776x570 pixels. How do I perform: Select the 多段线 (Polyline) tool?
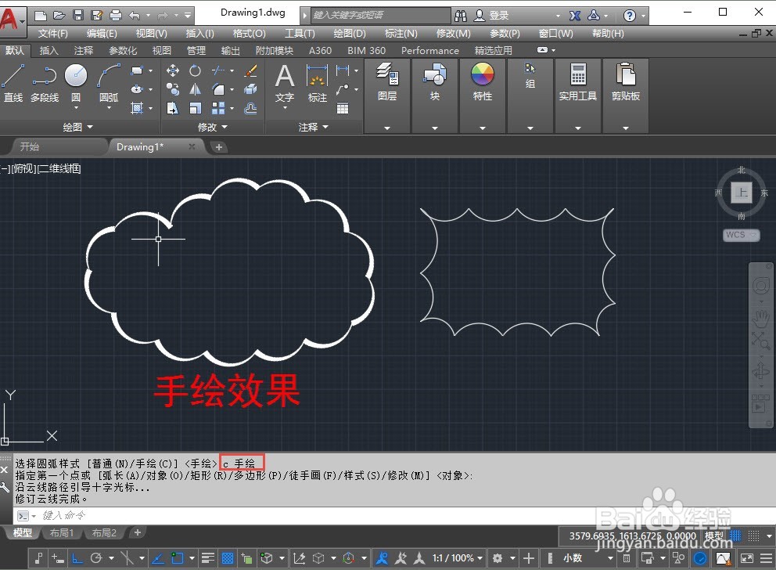[x=45, y=83]
